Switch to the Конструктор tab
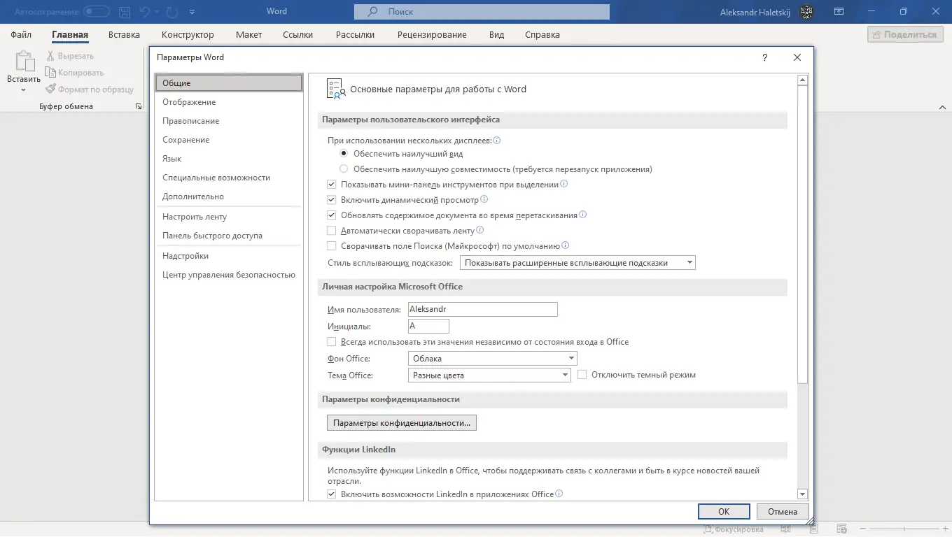 (x=188, y=34)
